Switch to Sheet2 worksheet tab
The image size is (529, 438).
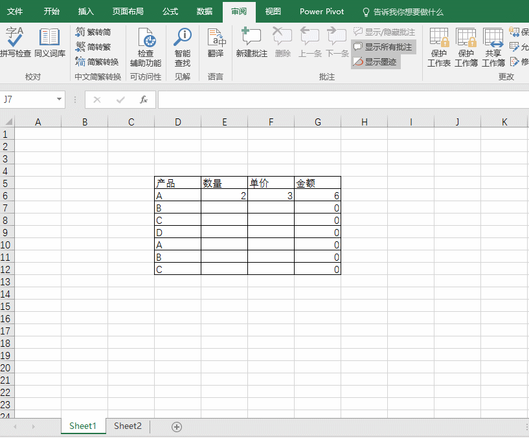[x=128, y=426]
